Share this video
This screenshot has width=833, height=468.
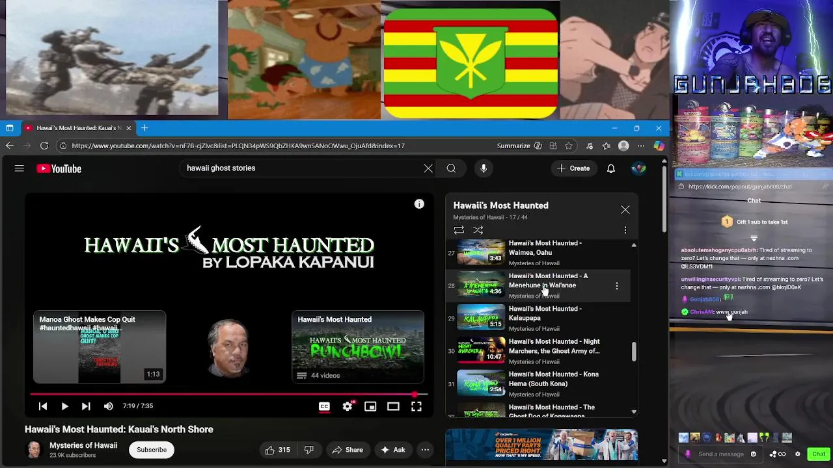point(348,450)
